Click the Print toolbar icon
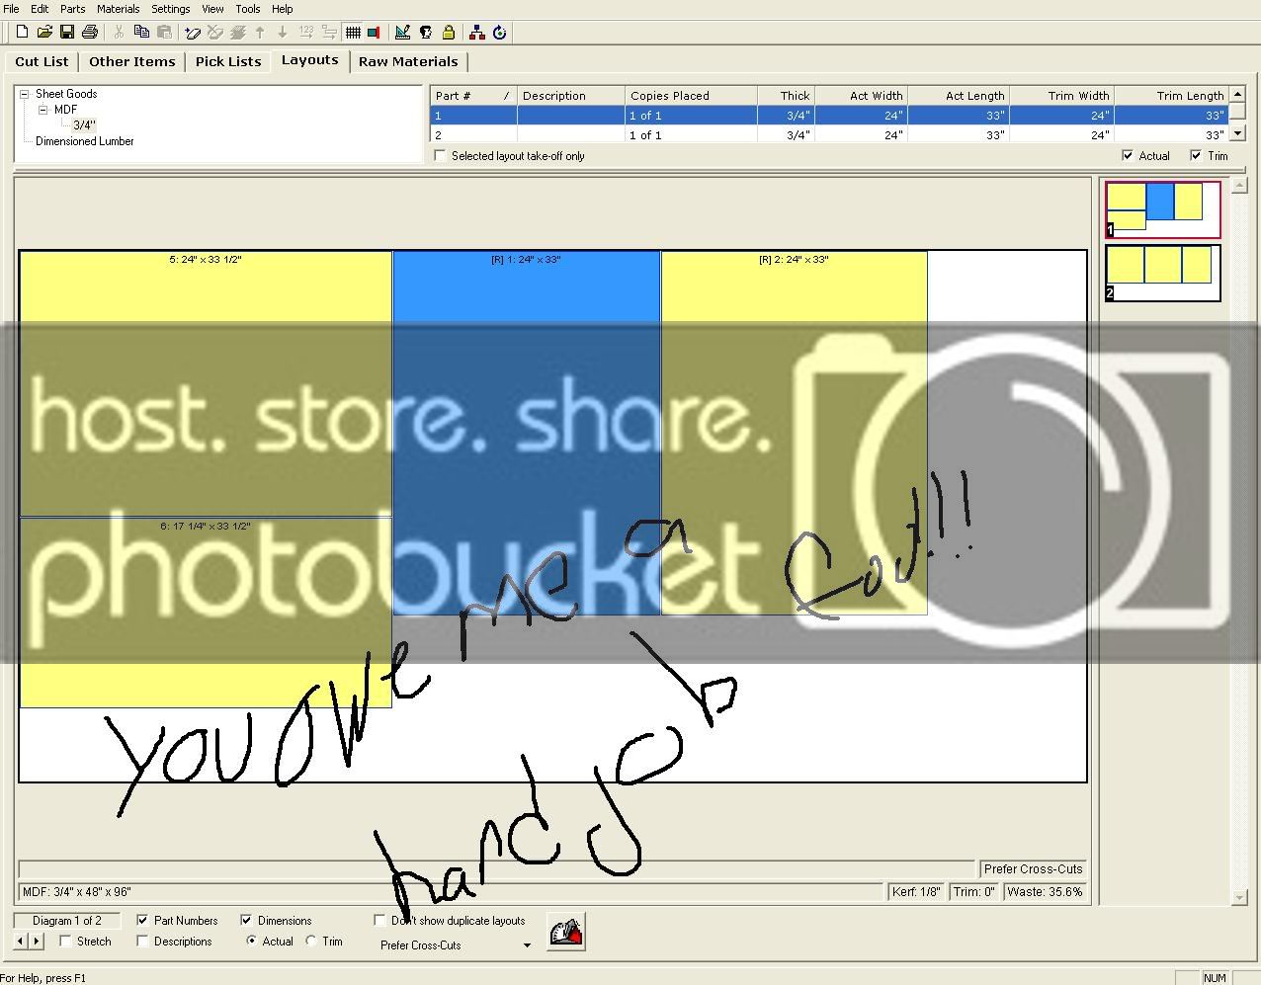Screen dimensions: 1261x985 [x=90, y=33]
